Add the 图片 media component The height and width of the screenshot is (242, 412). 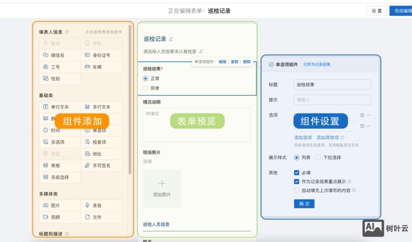coord(60,206)
